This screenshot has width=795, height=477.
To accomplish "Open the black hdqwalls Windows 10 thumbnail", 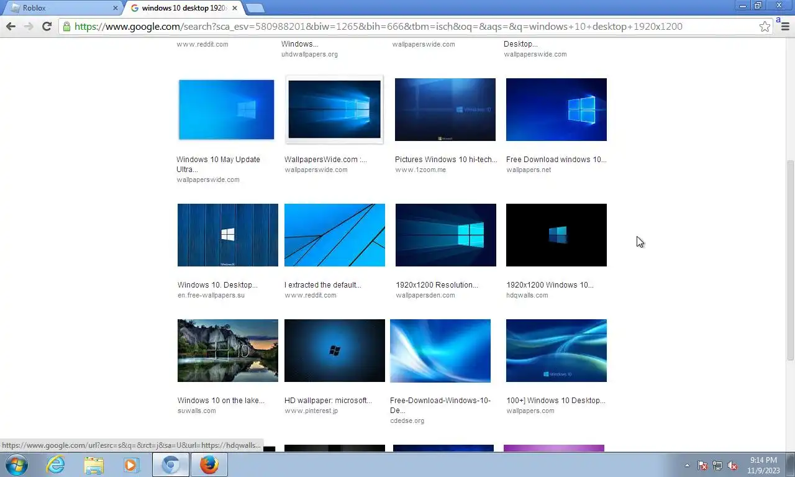I will click(556, 235).
